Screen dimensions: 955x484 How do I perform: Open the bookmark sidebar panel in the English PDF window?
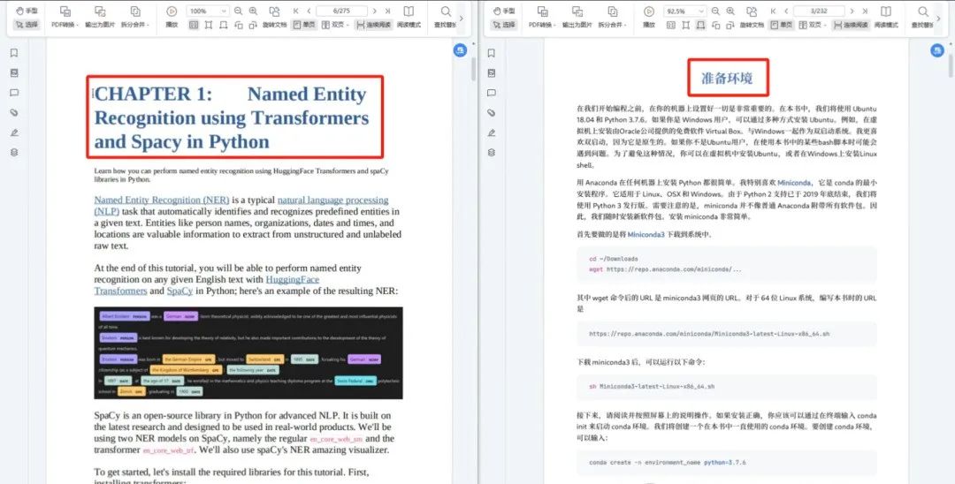[x=14, y=53]
